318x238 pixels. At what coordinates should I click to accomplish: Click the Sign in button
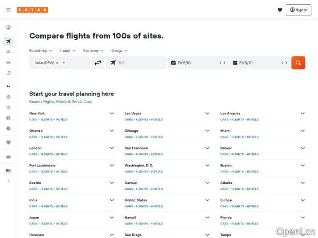298,10
